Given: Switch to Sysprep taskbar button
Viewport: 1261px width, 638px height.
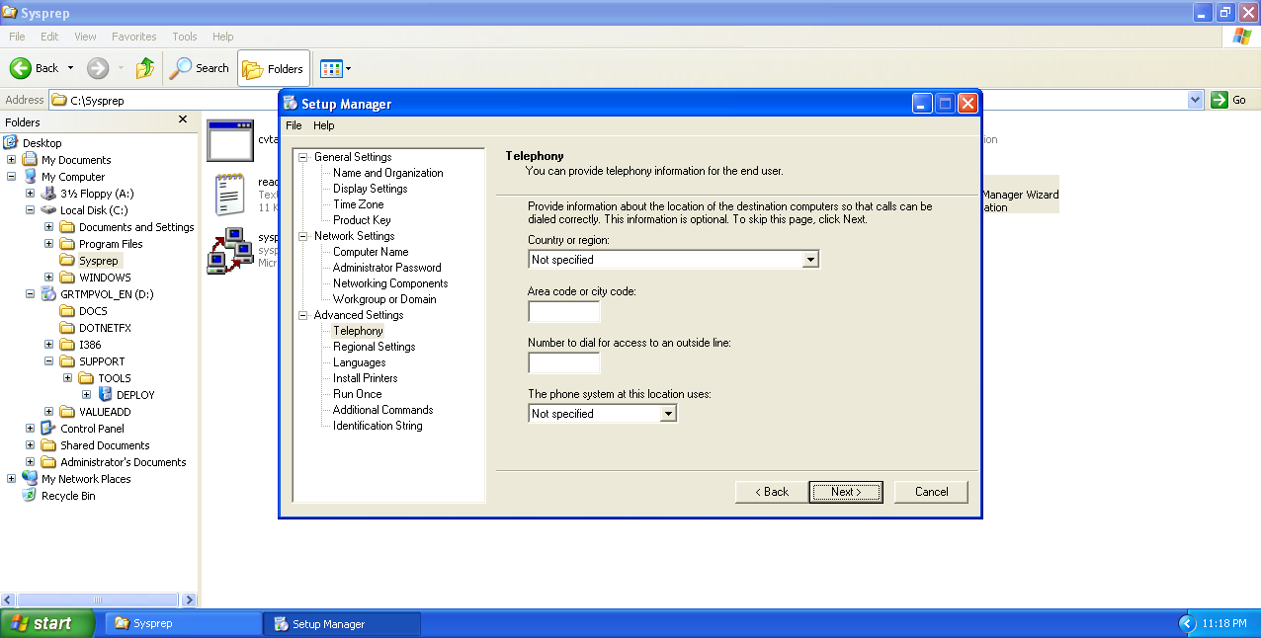Looking at the screenshot, I should click(x=183, y=624).
